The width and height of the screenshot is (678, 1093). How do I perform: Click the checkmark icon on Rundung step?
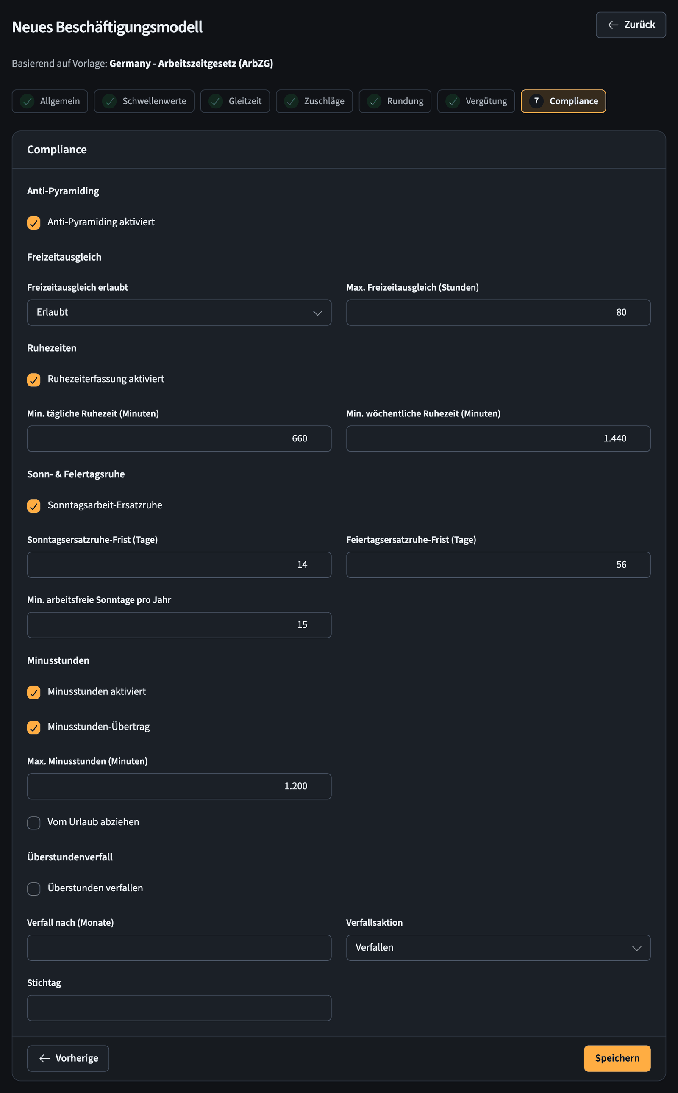pos(374,101)
